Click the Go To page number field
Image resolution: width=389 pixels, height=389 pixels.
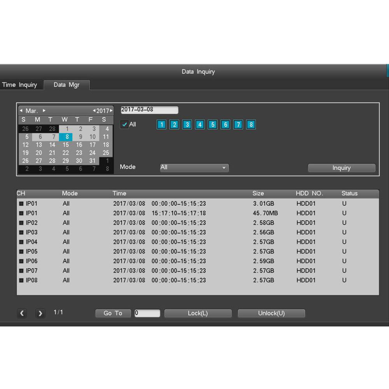point(147,313)
